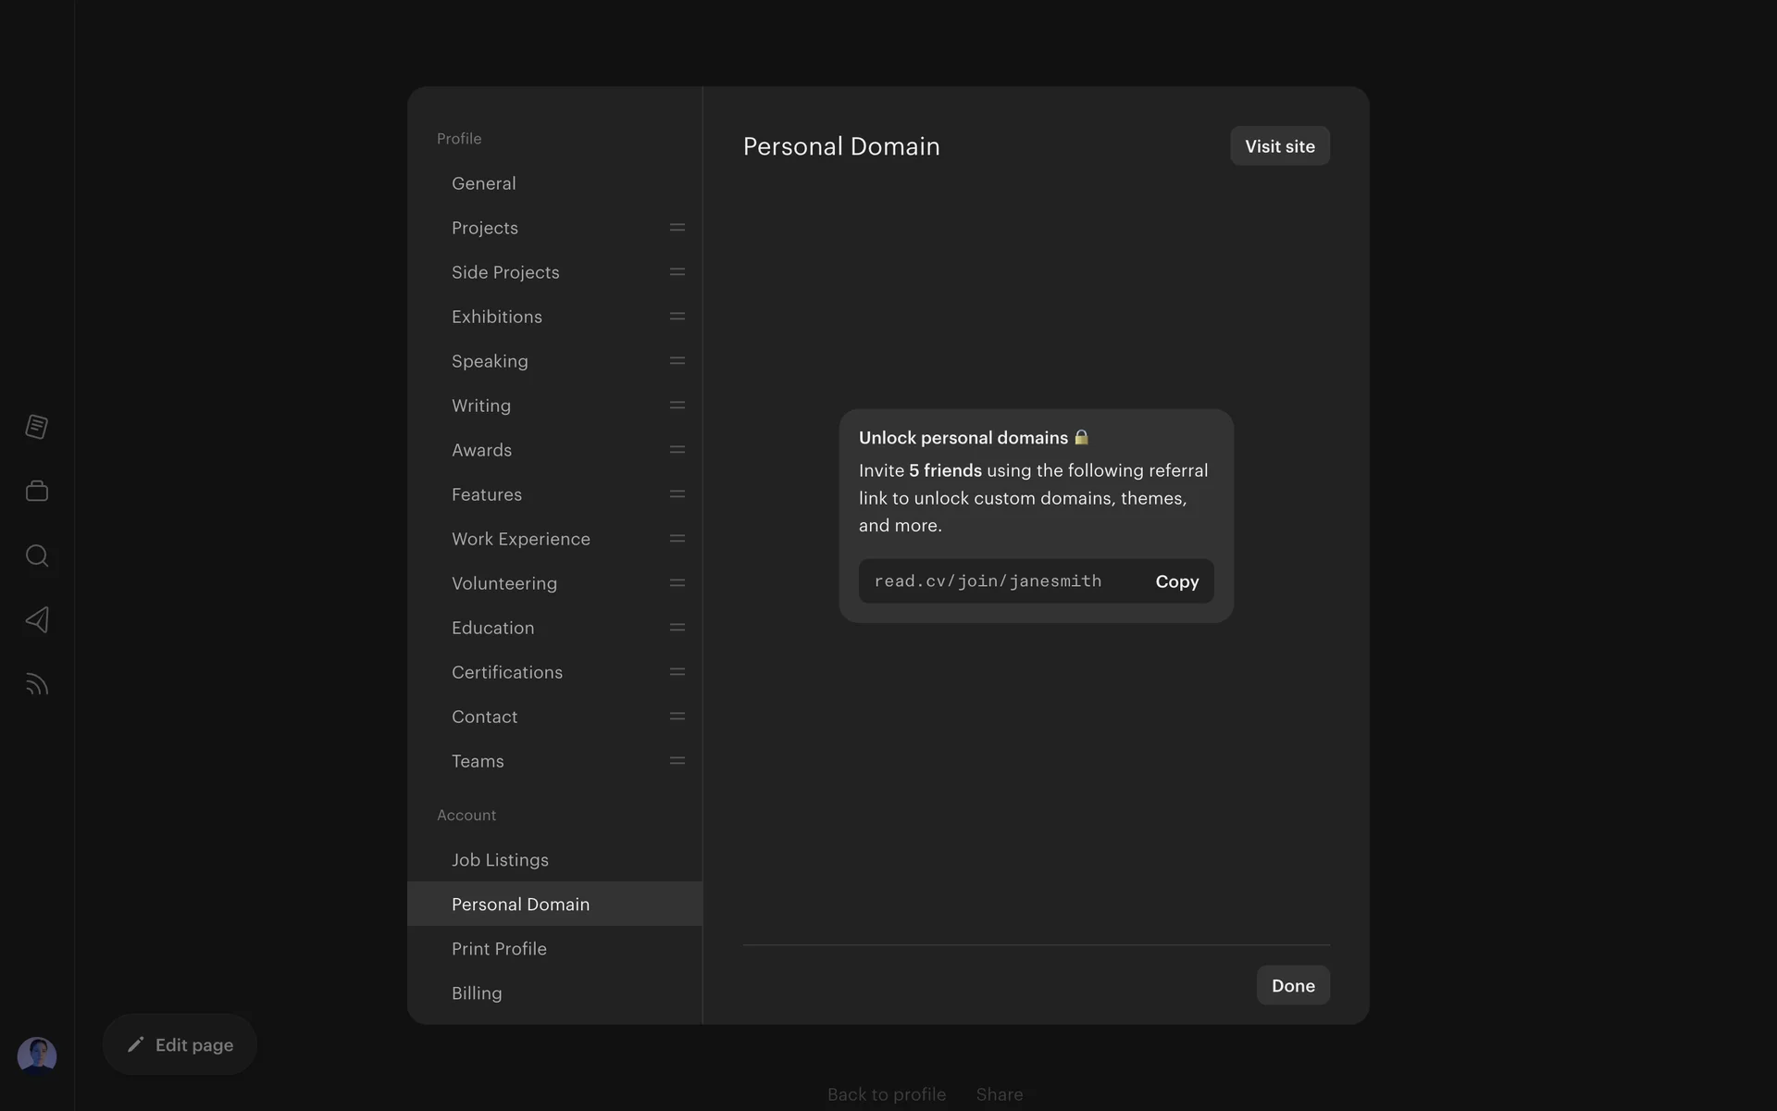This screenshot has height=1111, width=1777.
Task: Select the Education section
Action: point(492,628)
